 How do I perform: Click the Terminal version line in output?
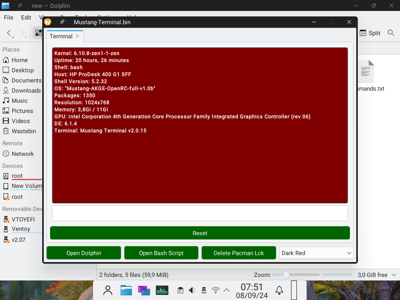click(100, 130)
